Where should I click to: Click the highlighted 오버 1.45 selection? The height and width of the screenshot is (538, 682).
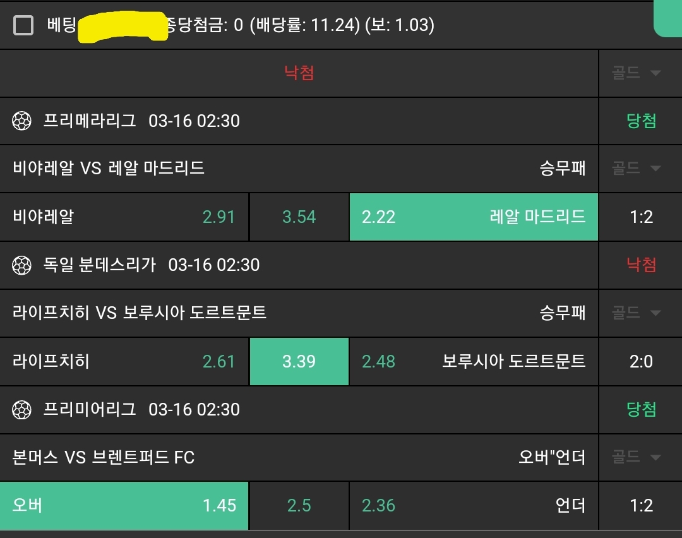pyautogui.click(x=124, y=506)
